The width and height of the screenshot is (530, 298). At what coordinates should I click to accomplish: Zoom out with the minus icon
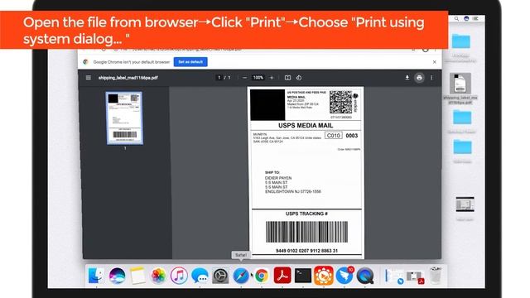(245, 78)
